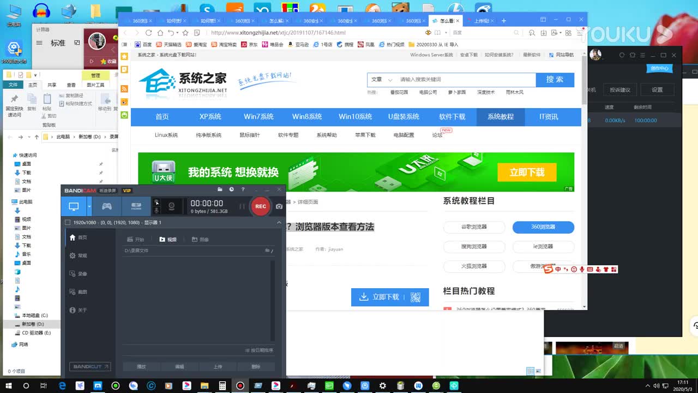Open BANDICUT from the Bandicam window

pyautogui.click(x=89, y=367)
